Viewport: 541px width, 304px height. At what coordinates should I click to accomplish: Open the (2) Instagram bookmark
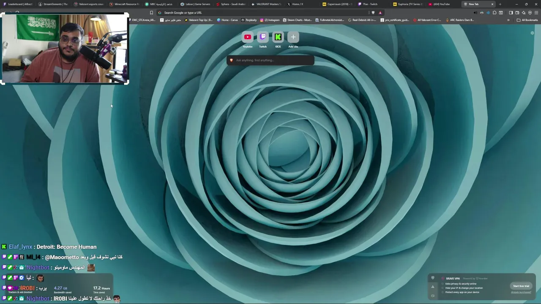[x=270, y=20]
